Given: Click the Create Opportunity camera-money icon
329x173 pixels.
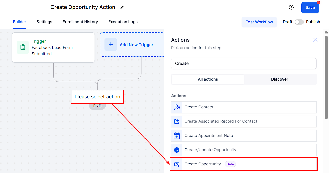Looking at the screenshot, I should pyautogui.click(x=177, y=164).
